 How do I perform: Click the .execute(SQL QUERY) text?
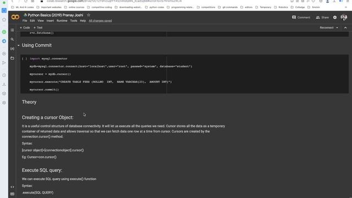[38, 193]
